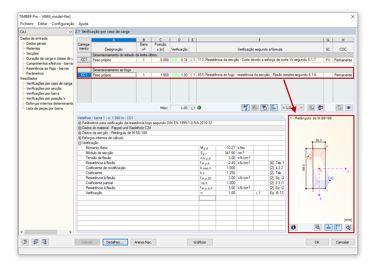
Task: Toggle the fire design results icon
Action: tap(265, 108)
